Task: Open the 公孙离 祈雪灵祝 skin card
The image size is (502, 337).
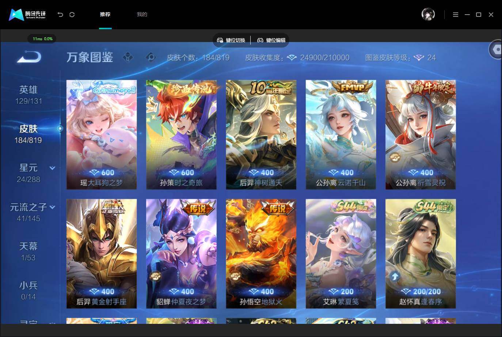Action: [421, 135]
